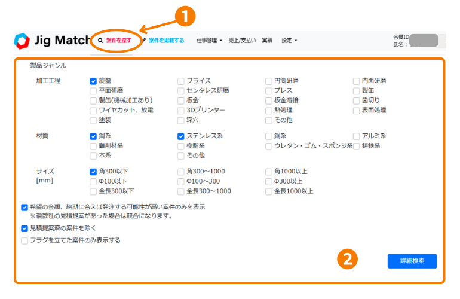Screen dimensions: 460x299
Task: Check the 難削材系 checkbox
Action: pos(93,146)
